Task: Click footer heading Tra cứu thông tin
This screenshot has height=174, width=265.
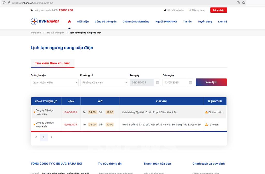Action: [110, 164]
